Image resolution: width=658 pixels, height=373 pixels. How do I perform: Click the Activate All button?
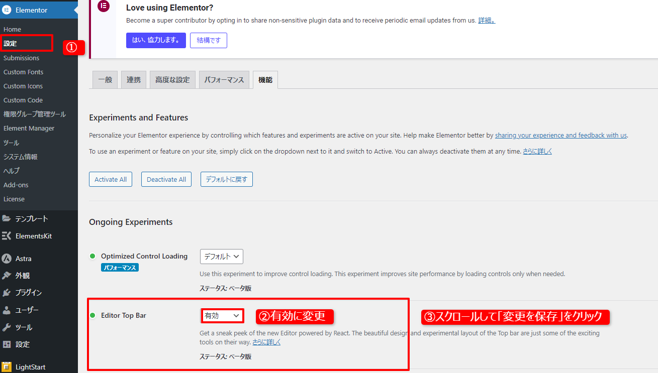[x=111, y=179]
